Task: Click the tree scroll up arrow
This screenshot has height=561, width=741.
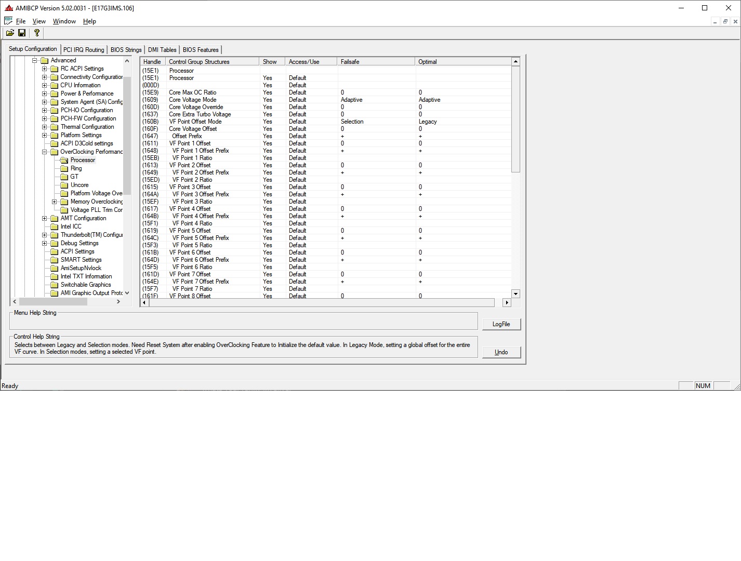Action: (127, 61)
